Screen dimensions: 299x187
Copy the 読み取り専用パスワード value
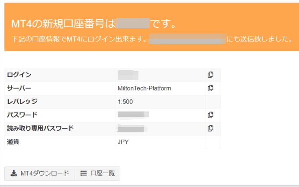point(210,128)
